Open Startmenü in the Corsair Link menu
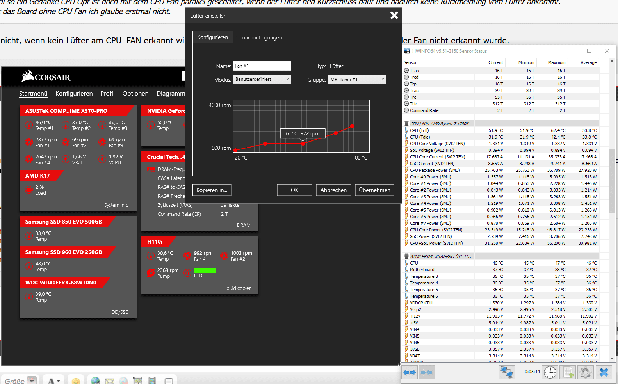Screen dimensions: 618x384 tap(33, 94)
